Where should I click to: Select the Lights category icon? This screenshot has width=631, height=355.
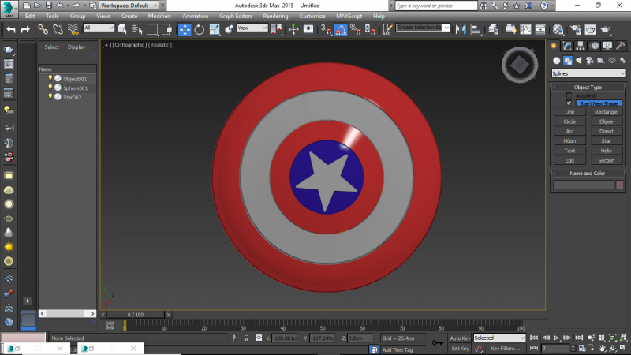point(579,61)
